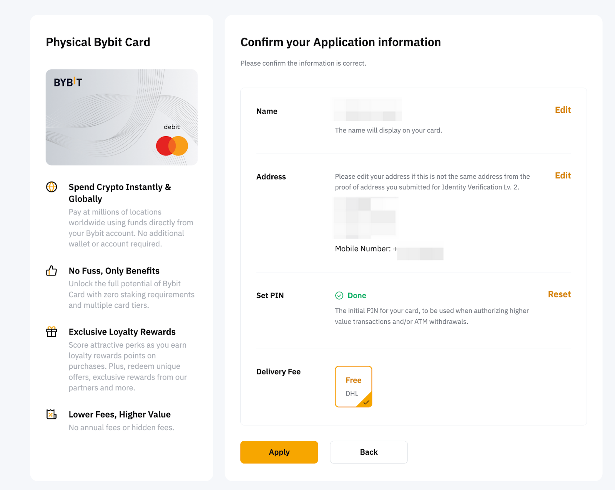The image size is (615, 490).
Task: Select the Free DHL delivery option
Action: [x=353, y=386]
